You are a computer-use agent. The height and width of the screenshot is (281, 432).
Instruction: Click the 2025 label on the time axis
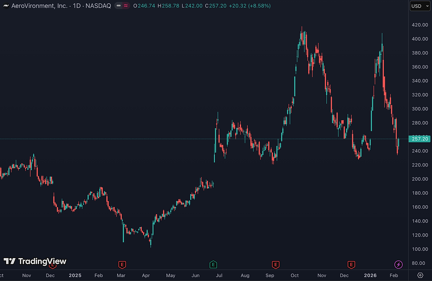75,275
